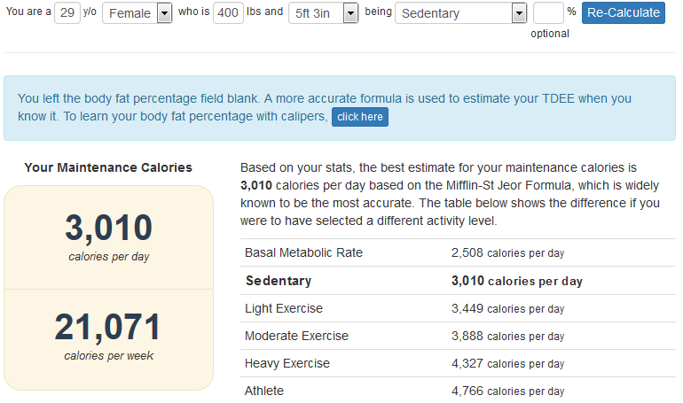Select the Basal Metabolic Rate row

tap(458, 252)
